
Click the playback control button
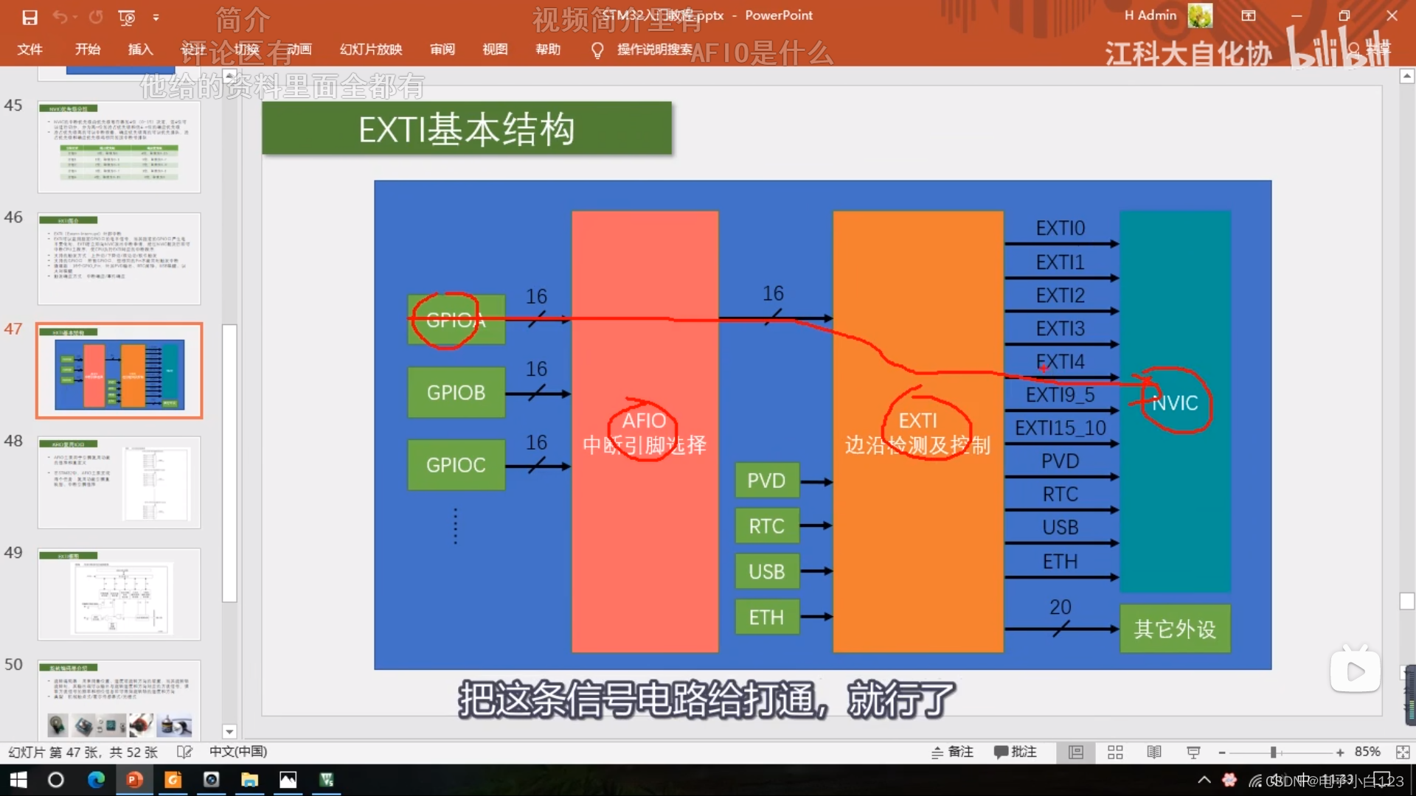pos(1356,671)
